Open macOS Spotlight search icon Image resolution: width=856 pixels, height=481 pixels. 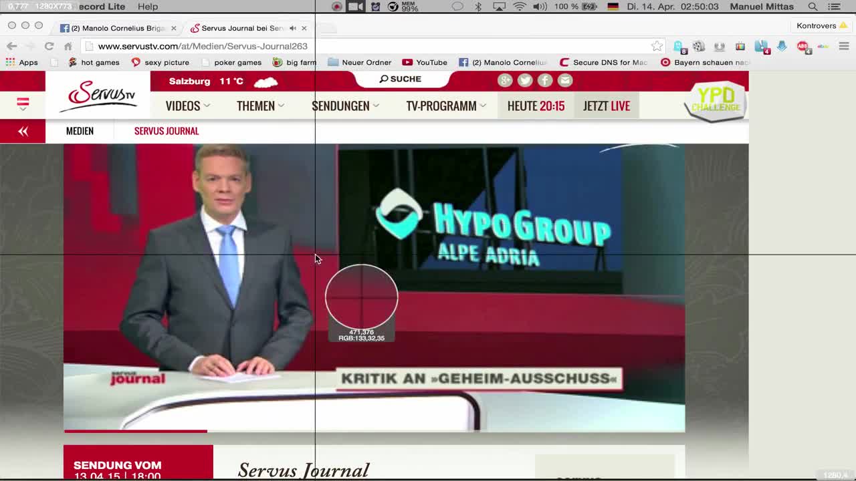coord(813,7)
